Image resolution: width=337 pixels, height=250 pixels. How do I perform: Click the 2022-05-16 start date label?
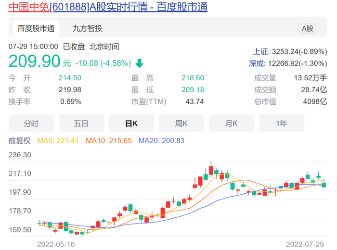click(56, 244)
